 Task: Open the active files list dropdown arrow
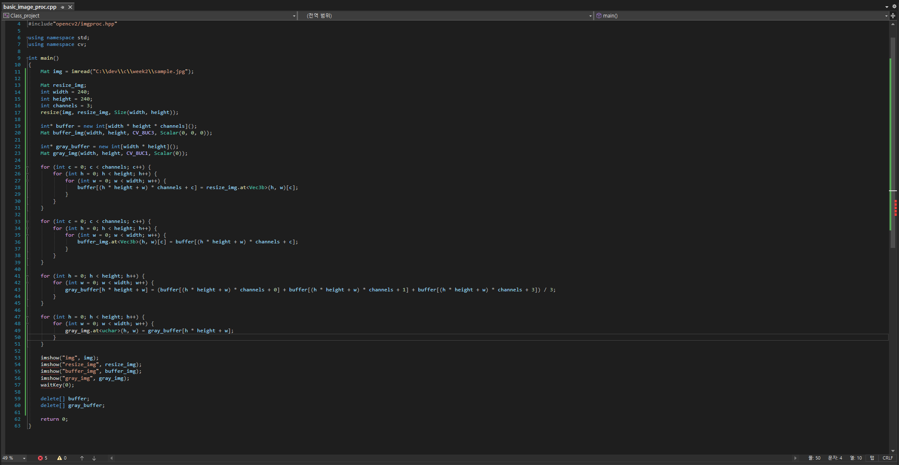[886, 7]
